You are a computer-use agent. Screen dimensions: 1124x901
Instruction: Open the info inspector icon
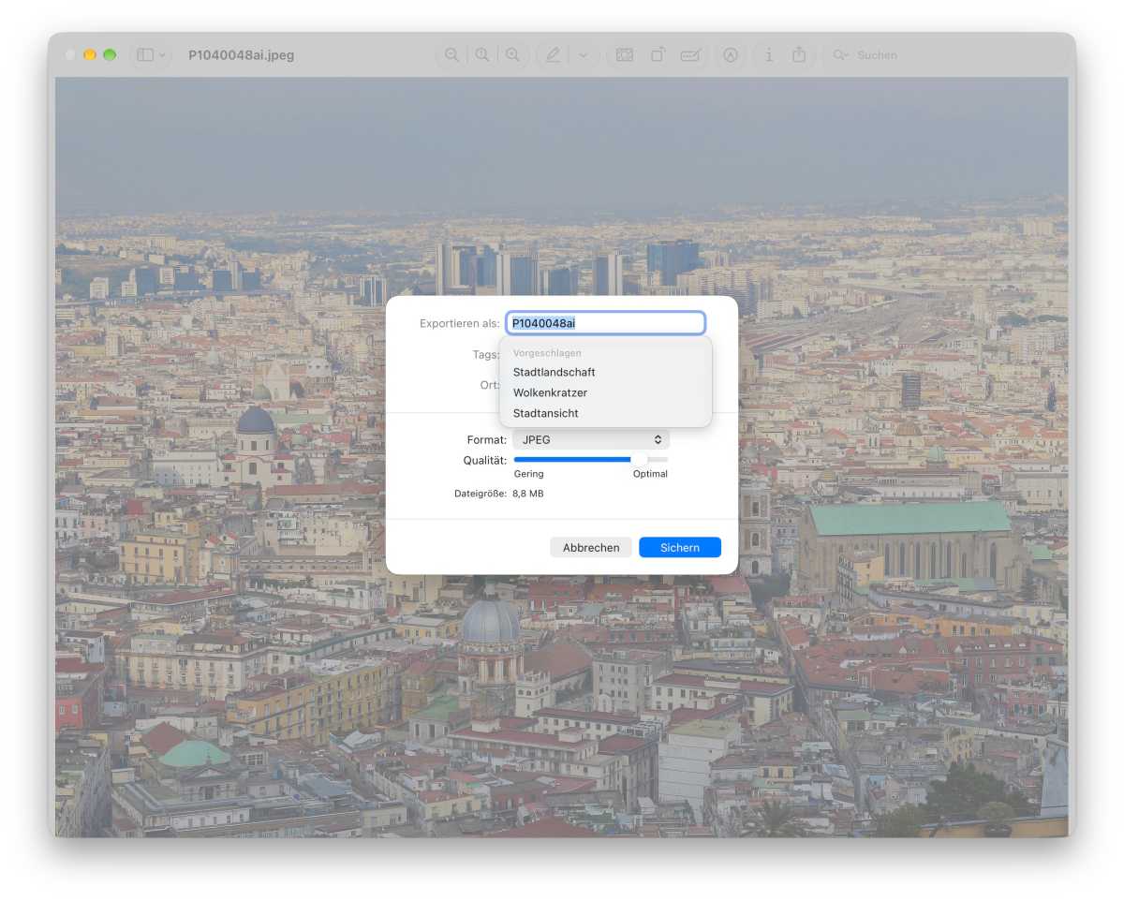(769, 55)
